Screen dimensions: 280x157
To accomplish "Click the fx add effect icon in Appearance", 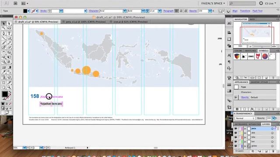I will tap(252, 109).
